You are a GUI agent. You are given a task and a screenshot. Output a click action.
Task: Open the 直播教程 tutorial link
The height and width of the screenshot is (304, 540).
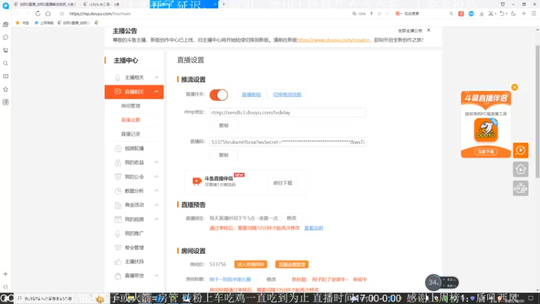pyautogui.click(x=251, y=95)
